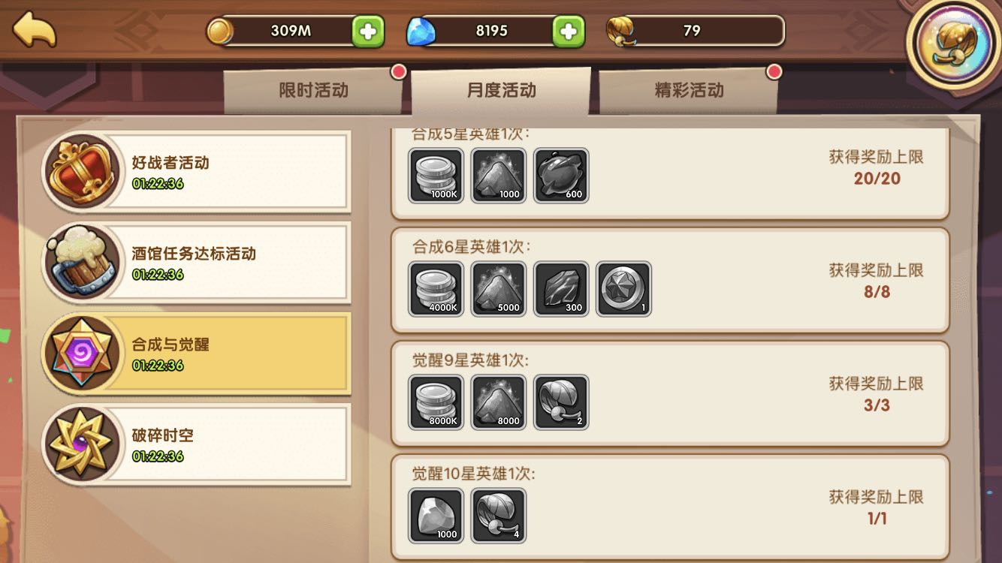1002x563 pixels.
Task: Open the 酒馆任务达标活动 event
Action: click(x=197, y=263)
